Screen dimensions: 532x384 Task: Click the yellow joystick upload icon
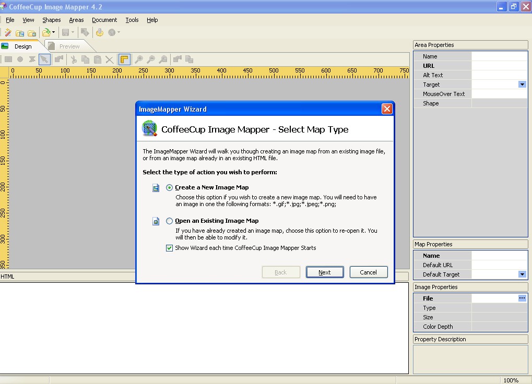pos(100,32)
